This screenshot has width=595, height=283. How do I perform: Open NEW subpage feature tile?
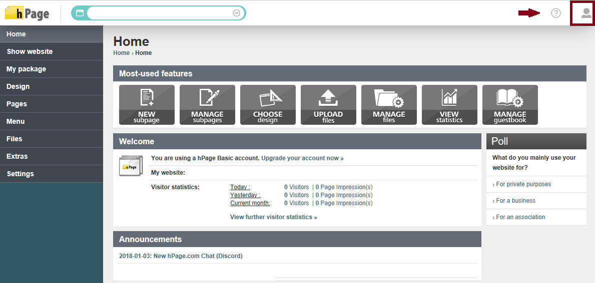(x=147, y=105)
